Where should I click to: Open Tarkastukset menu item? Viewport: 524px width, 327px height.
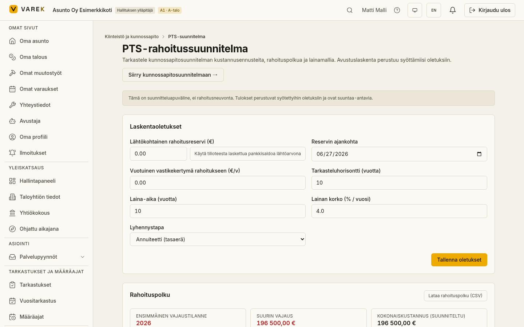pos(46,285)
